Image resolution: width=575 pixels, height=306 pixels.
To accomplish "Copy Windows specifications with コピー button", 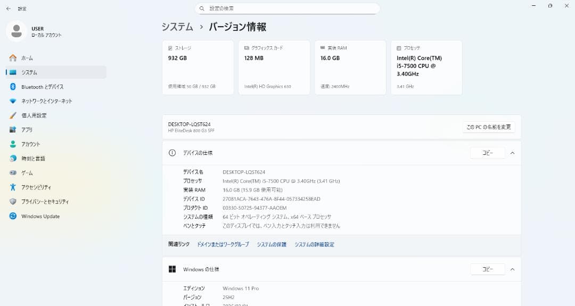I will [487, 269].
